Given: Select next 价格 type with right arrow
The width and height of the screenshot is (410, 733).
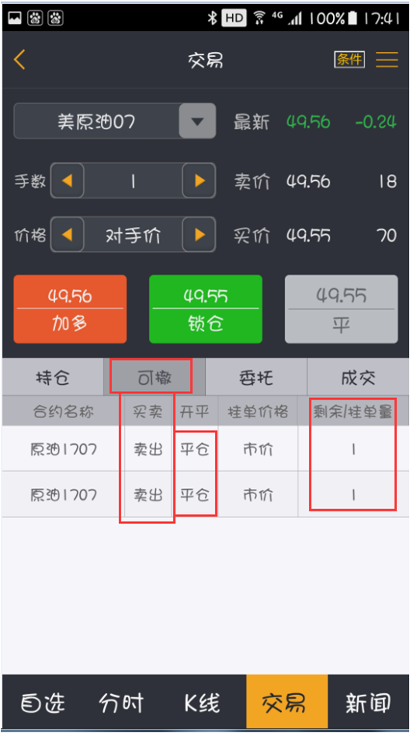Looking at the screenshot, I should click(x=200, y=235).
